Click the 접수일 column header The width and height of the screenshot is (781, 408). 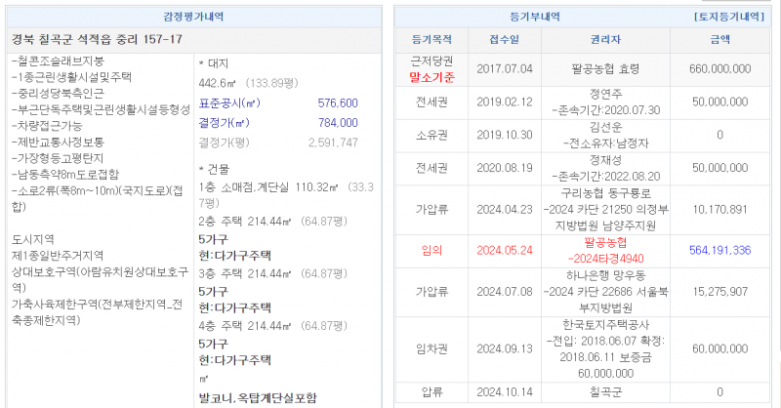click(504, 40)
